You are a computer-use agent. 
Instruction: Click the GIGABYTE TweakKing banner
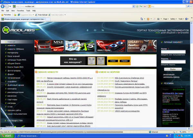pyautogui.click(x=142, y=46)
